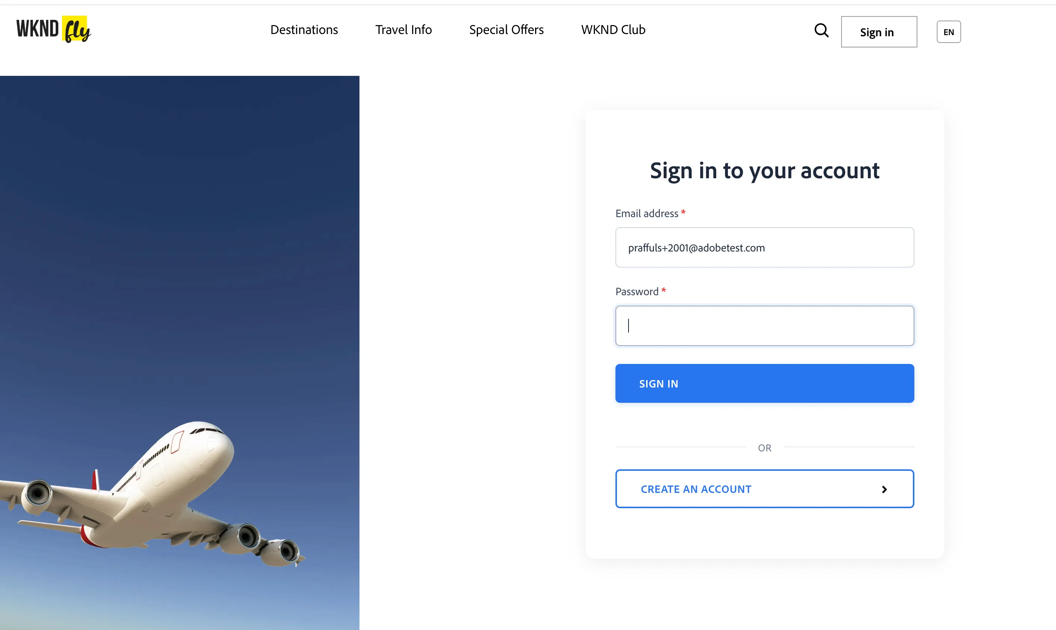Viewport: 1056px width, 630px height.
Task: Open the search magnifier icon
Action: point(821,31)
